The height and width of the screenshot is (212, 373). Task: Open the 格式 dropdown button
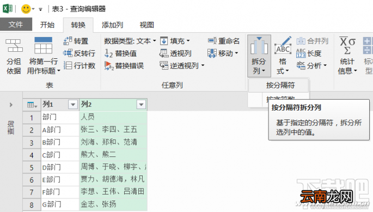click(x=283, y=56)
